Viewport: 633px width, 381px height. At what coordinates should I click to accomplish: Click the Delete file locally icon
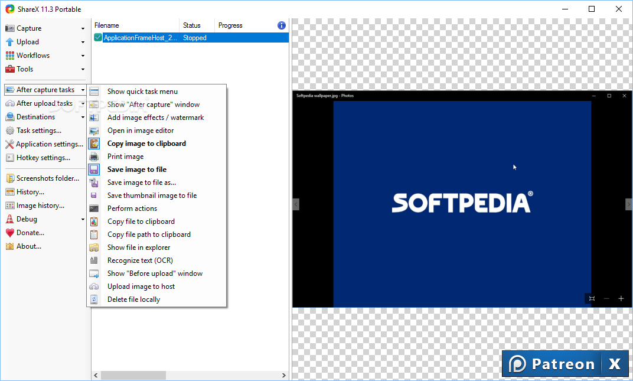click(x=94, y=299)
